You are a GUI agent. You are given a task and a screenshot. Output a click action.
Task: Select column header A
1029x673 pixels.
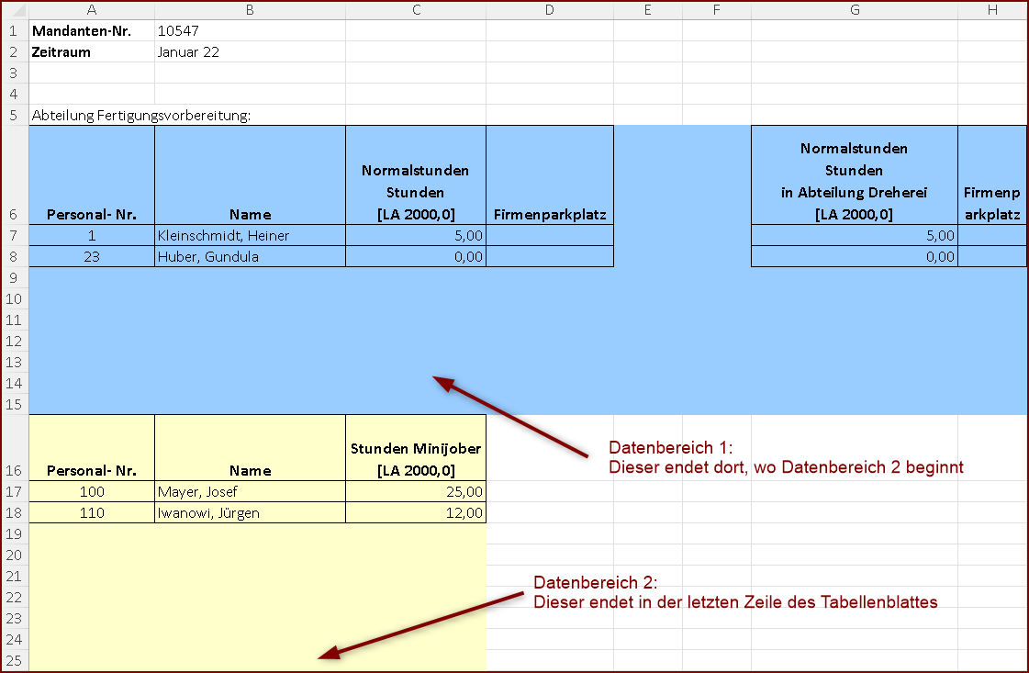[92, 10]
